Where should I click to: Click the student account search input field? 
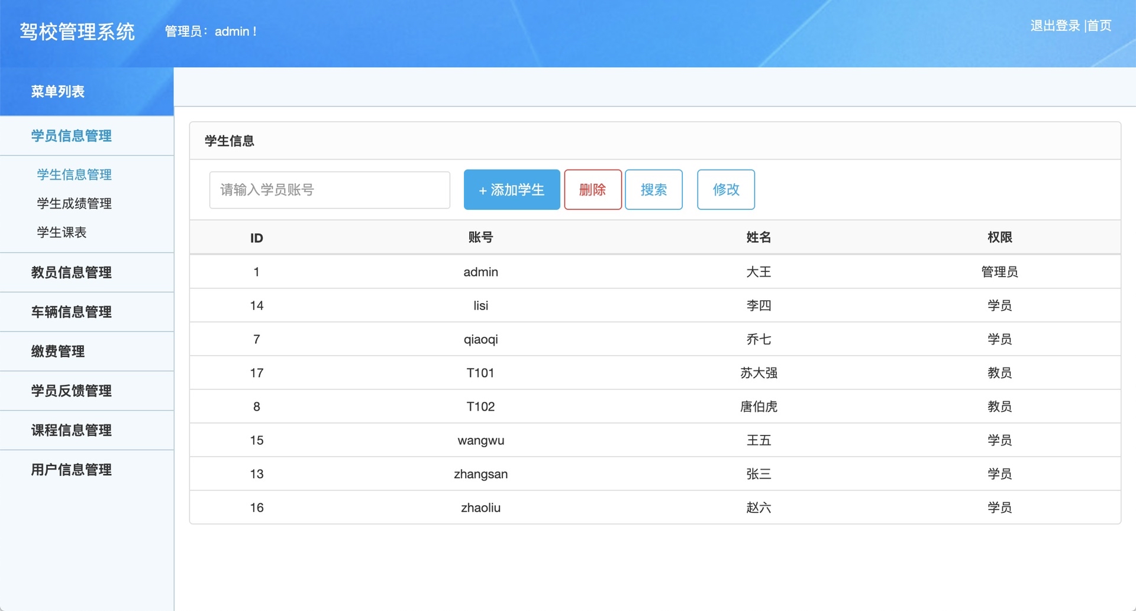point(329,190)
